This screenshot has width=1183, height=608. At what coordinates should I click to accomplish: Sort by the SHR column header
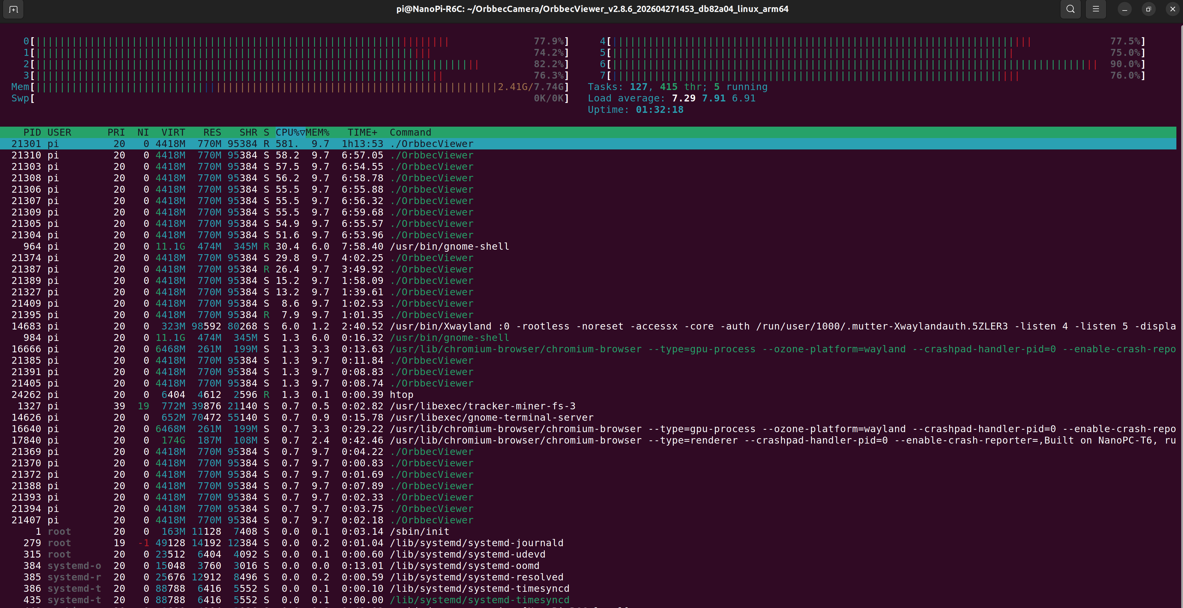(x=248, y=133)
